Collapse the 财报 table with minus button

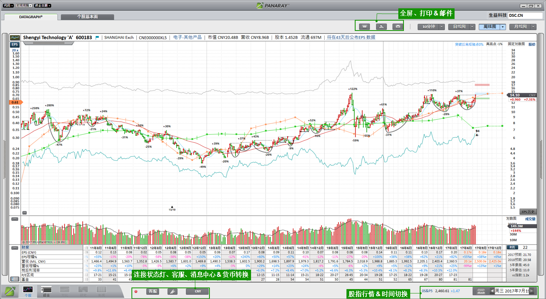pos(15,248)
